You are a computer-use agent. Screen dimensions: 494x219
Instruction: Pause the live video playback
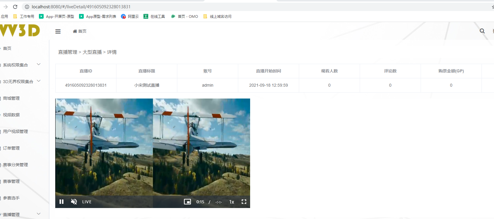coord(61,202)
